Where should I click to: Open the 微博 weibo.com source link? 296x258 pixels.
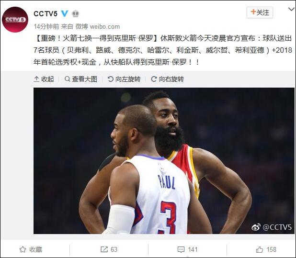[x=98, y=26]
